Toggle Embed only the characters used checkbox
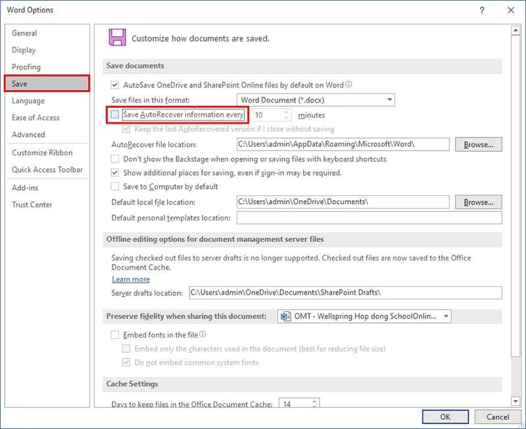526x429 pixels. click(x=126, y=349)
